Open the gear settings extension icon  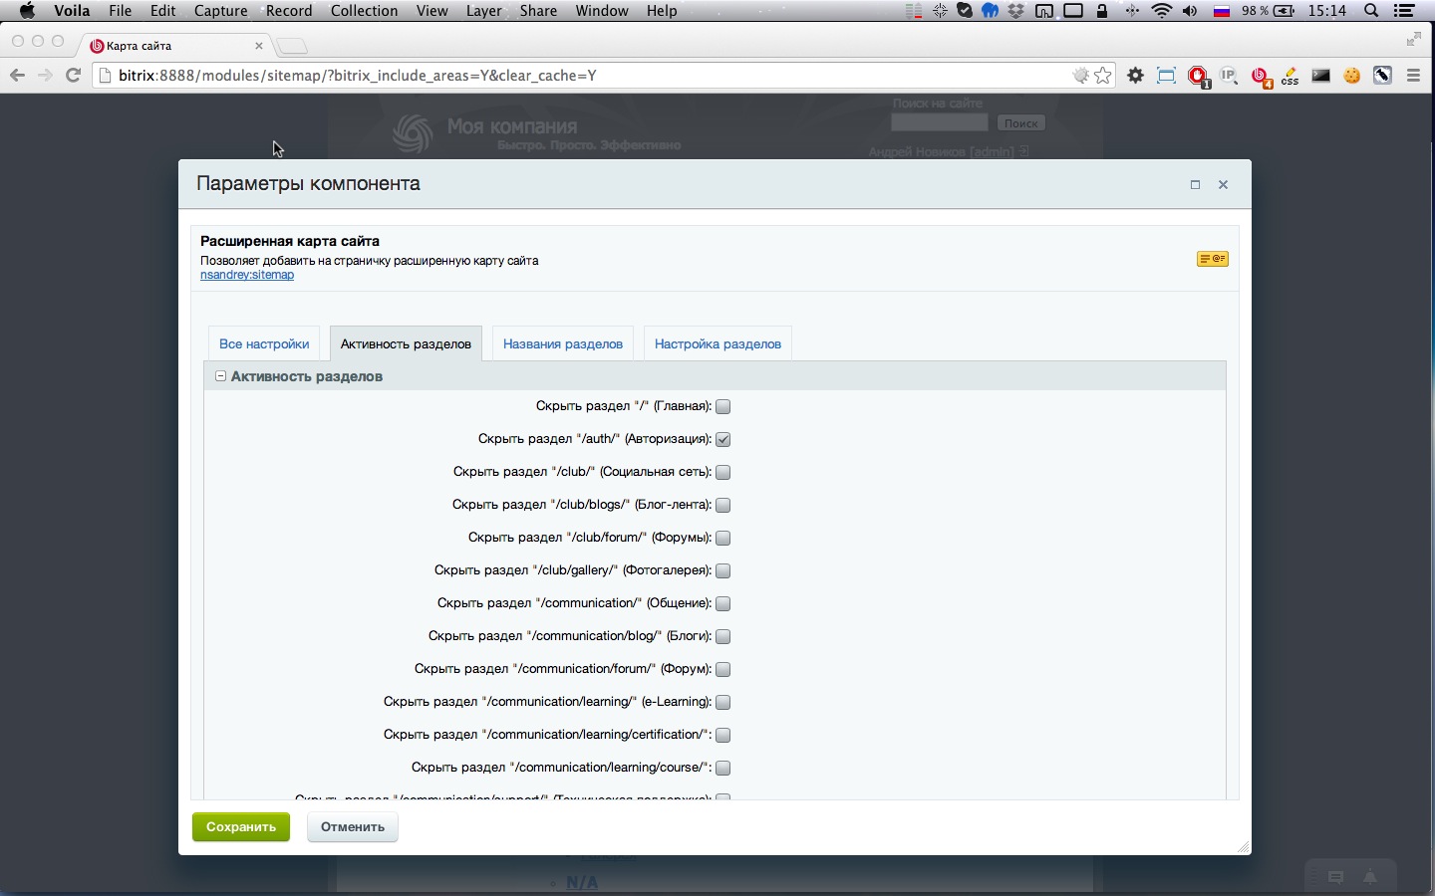click(x=1135, y=76)
